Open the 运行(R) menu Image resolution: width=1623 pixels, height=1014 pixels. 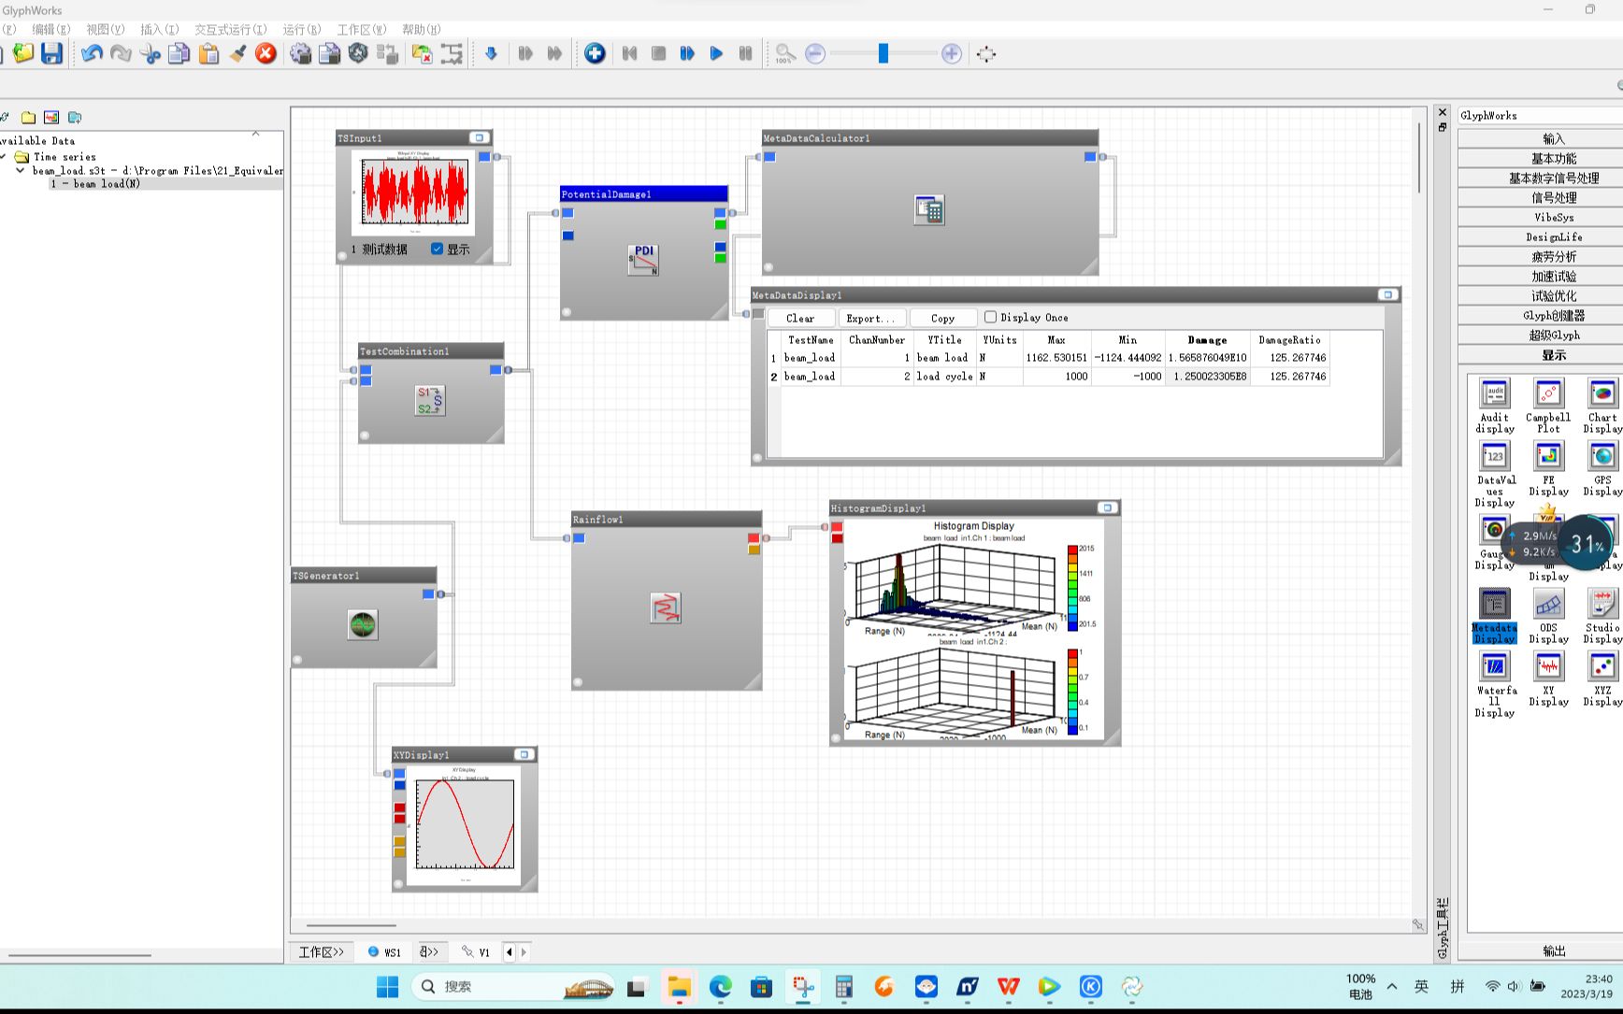[302, 29]
